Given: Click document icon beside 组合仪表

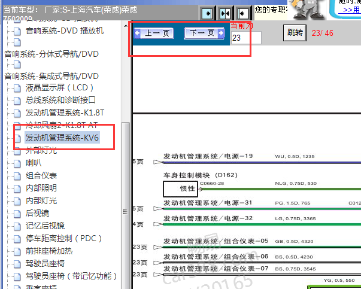Looking at the screenshot, I should click(x=17, y=176).
